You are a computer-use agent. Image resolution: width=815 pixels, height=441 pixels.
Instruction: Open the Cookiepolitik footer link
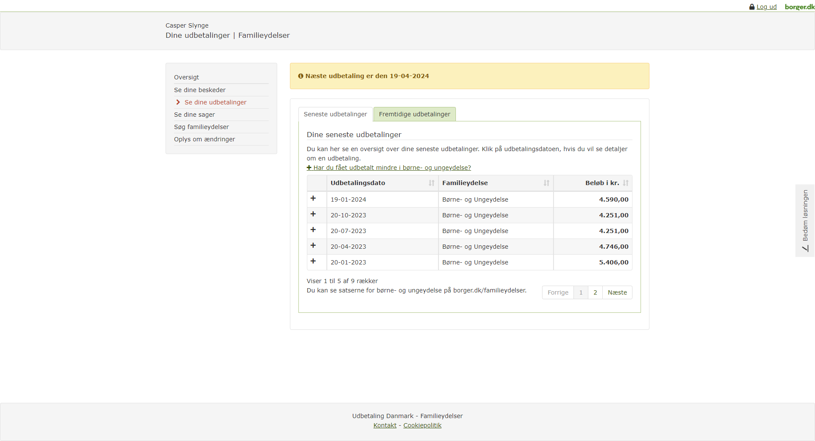click(x=422, y=425)
